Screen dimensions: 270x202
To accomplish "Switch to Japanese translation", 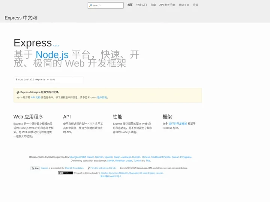I will coord(126,157).
